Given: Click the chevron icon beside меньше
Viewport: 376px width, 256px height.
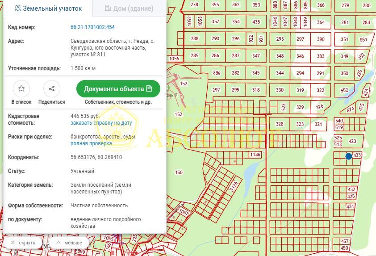Looking at the screenshot, I should pyautogui.click(x=58, y=243).
